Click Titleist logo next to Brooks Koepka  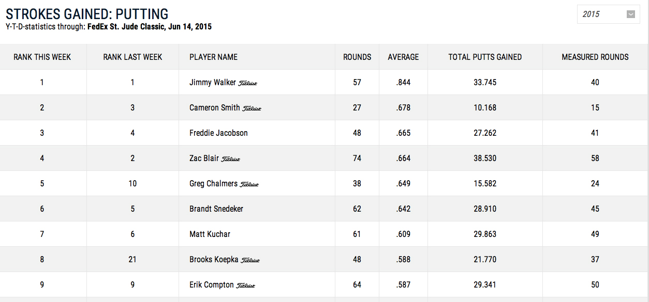pos(250,260)
